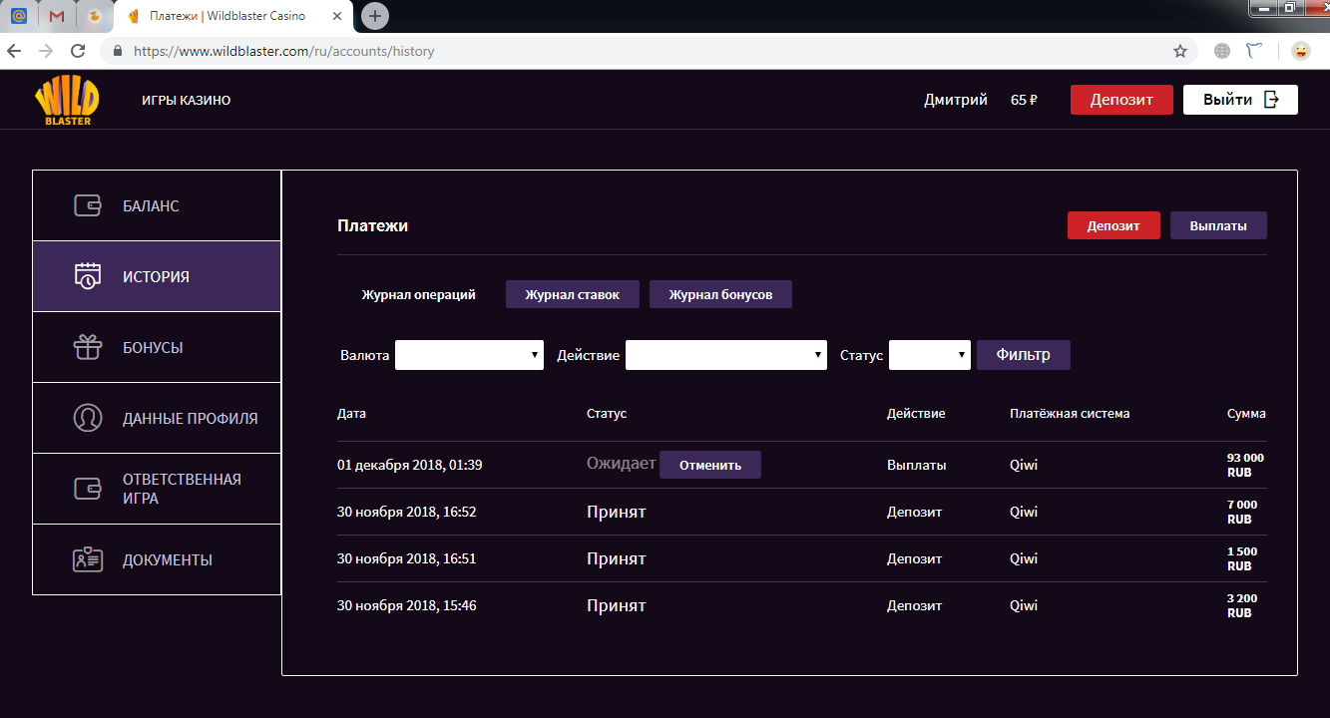Click the padlock site info icon

tap(118, 51)
